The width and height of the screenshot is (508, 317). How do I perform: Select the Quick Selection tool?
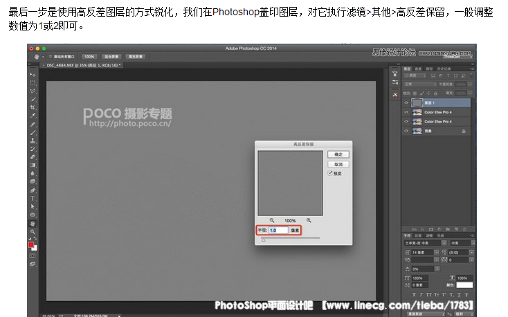[33, 99]
